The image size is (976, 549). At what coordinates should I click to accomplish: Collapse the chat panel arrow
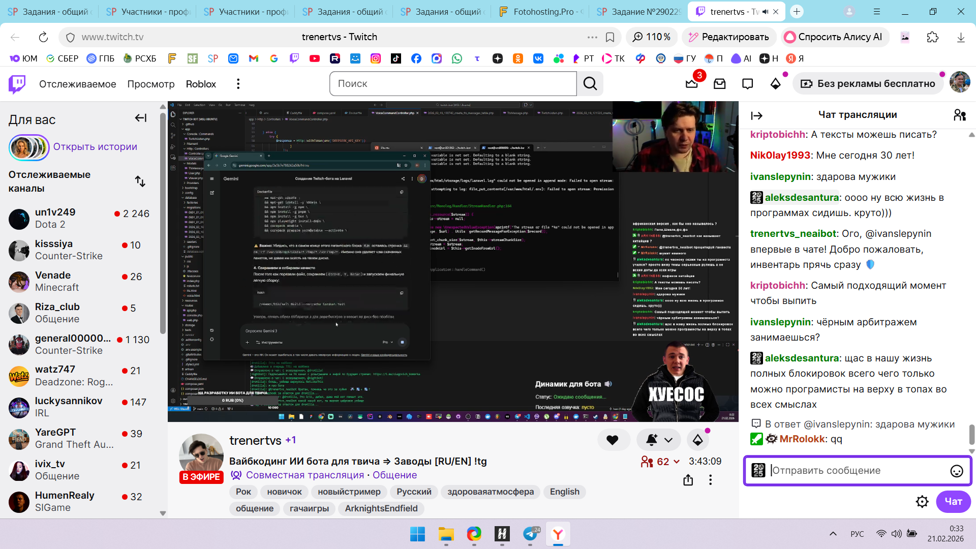[756, 116]
